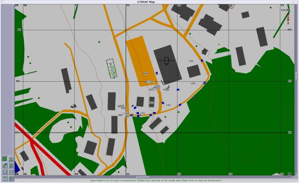Click the map scale readout at top right
The image size is (299, 183).
285,10
